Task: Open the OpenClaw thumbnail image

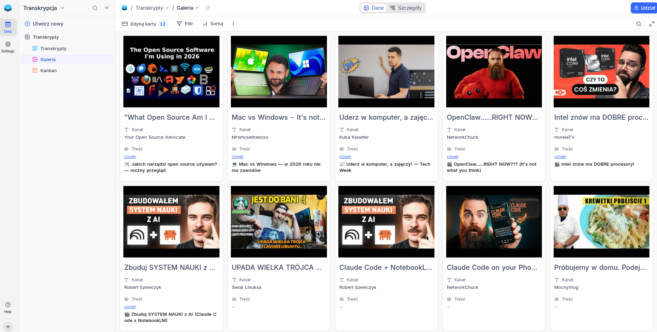Action: [x=494, y=71]
